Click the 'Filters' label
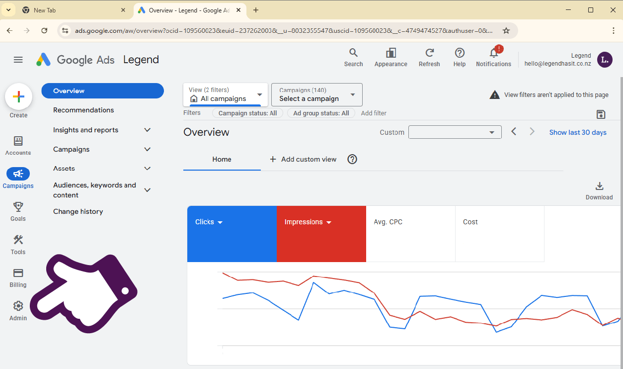The height and width of the screenshot is (369, 623). pyautogui.click(x=192, y=113)
